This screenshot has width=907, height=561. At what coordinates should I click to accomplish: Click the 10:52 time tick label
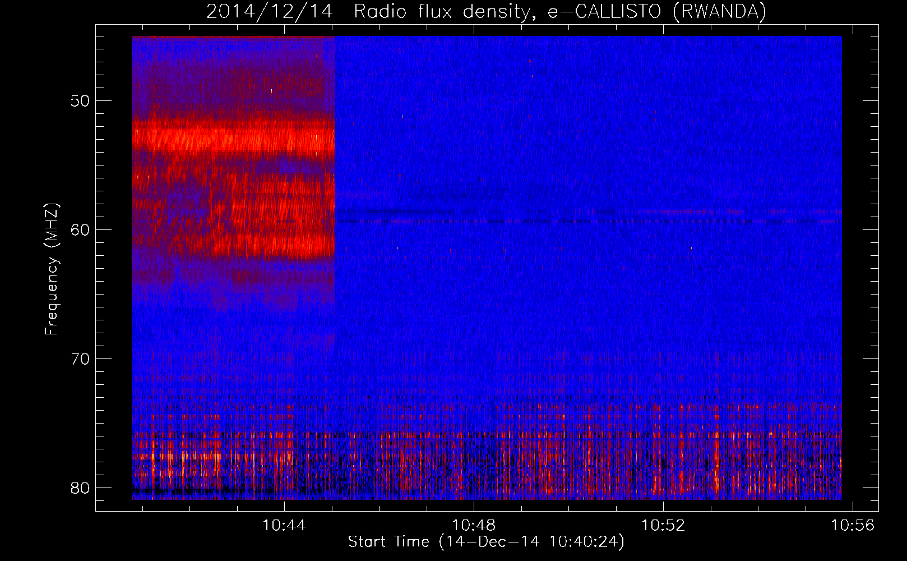[x=663, y=525]
